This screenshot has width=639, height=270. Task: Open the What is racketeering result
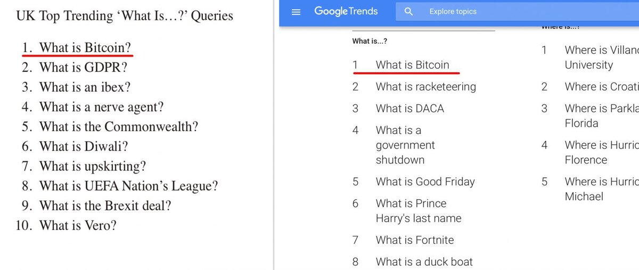(425, 87)
